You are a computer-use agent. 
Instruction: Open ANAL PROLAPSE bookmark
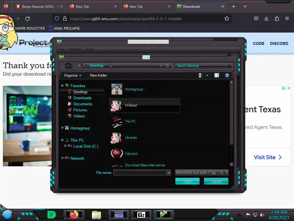(64, 28)
